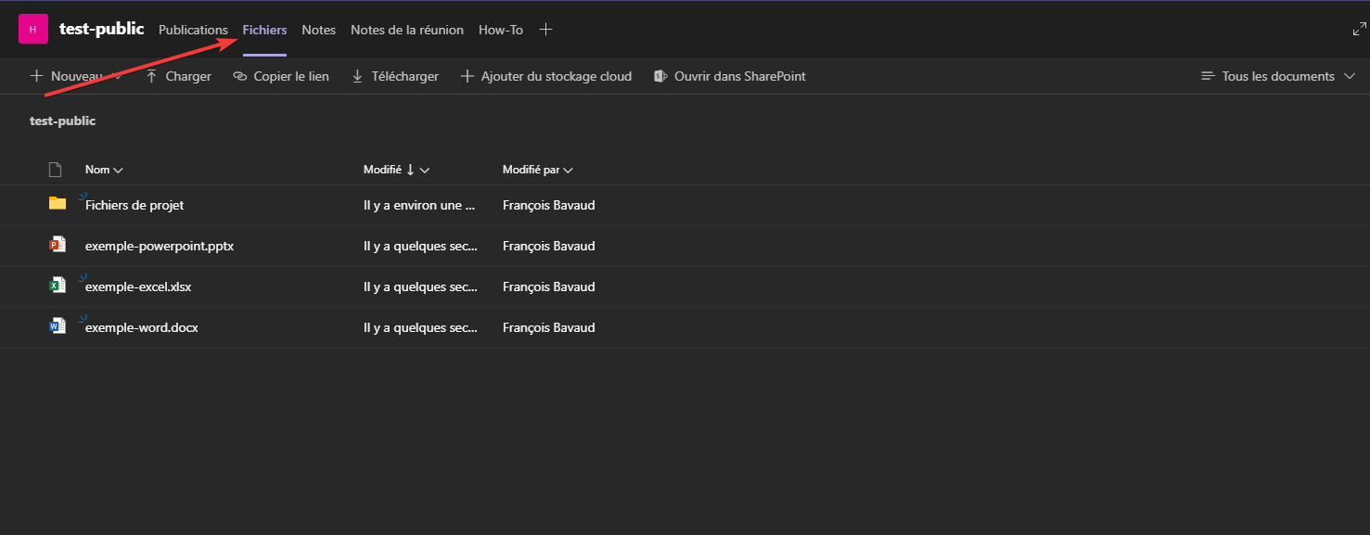Open the exemple-word.docx file
The width and height of the screenshot is (1370, 535).
tap(141, 327)
